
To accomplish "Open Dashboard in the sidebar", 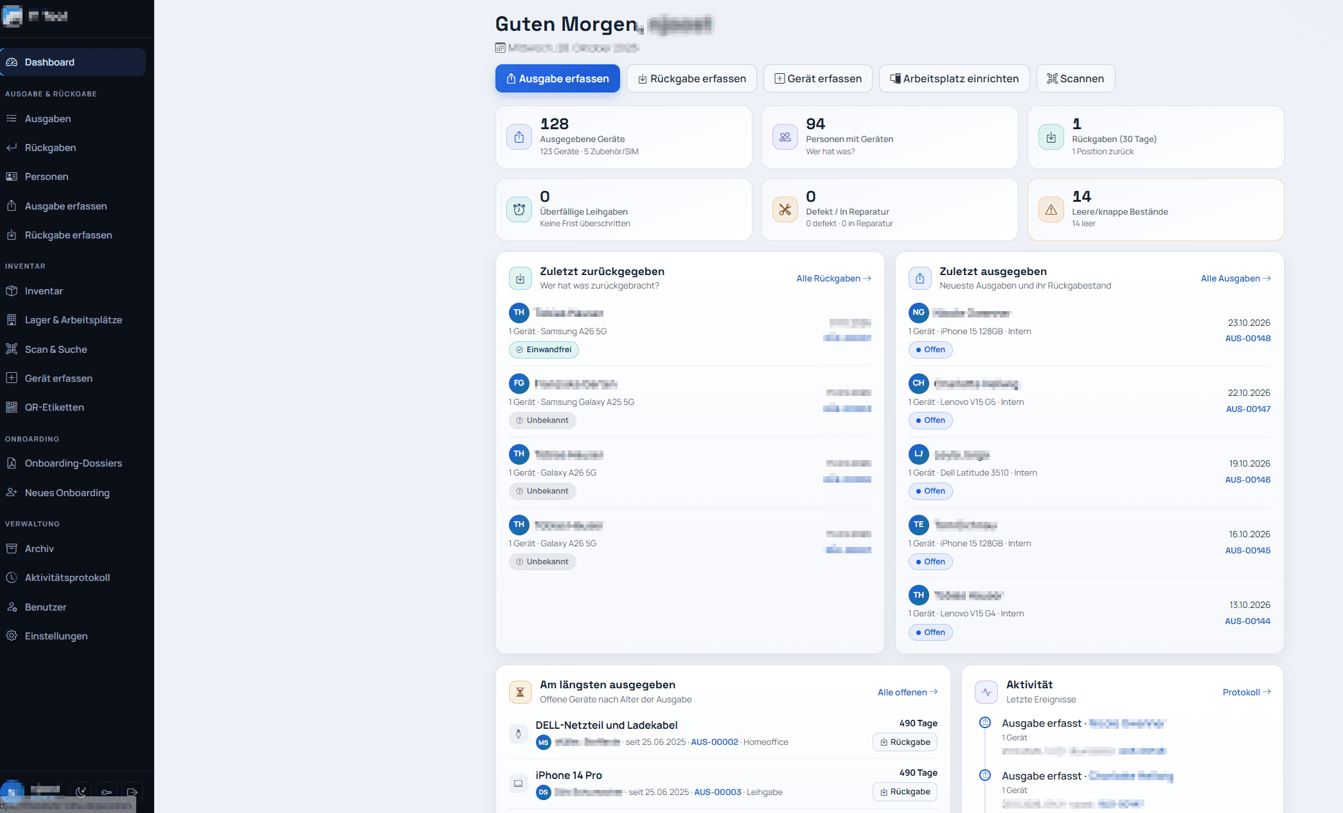I will click(73, 62).
